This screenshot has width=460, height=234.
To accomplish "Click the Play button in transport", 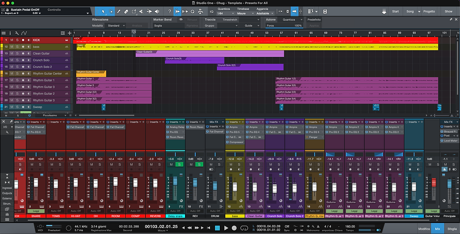I will tap(226, 228).
